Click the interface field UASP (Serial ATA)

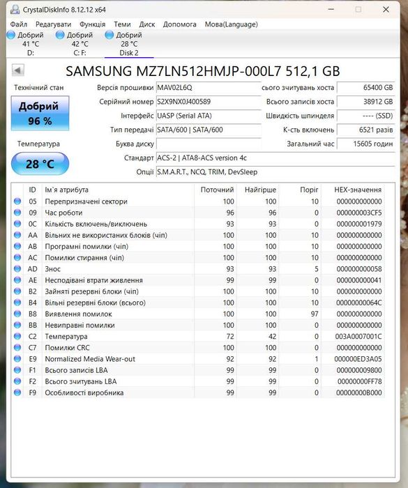point(208,116)
